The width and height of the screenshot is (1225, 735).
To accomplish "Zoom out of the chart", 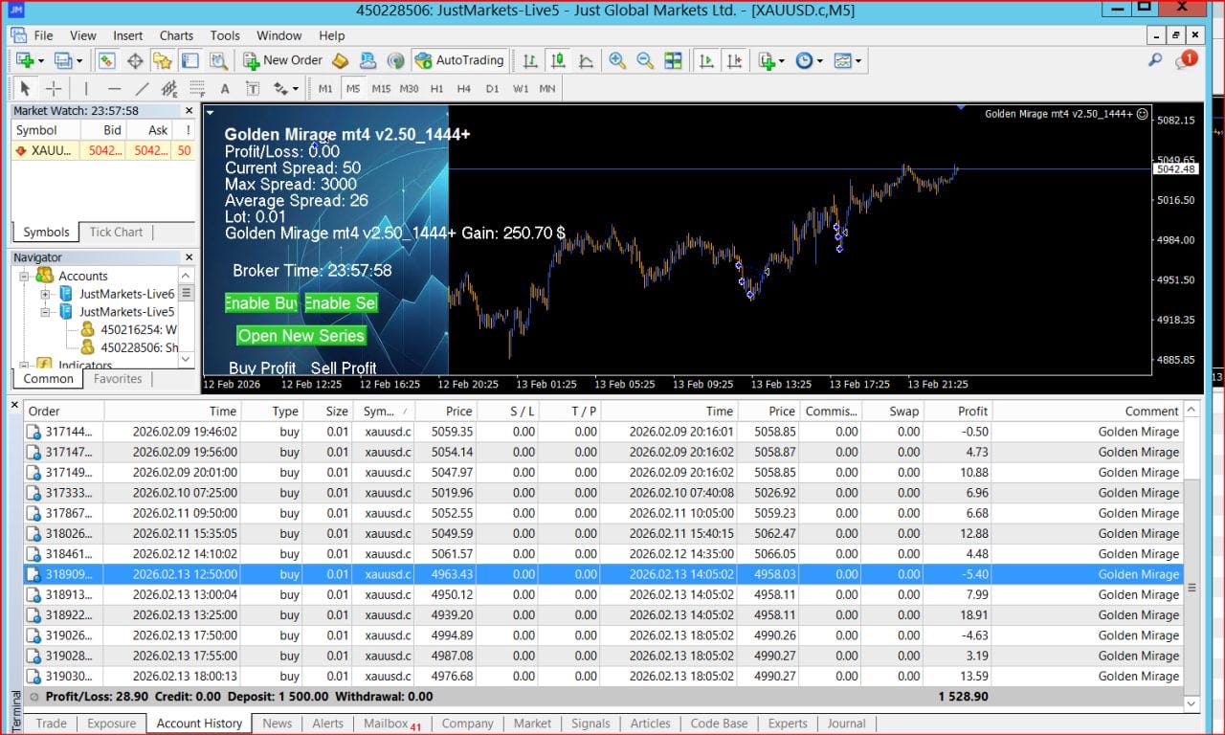I will coord(645,60).
